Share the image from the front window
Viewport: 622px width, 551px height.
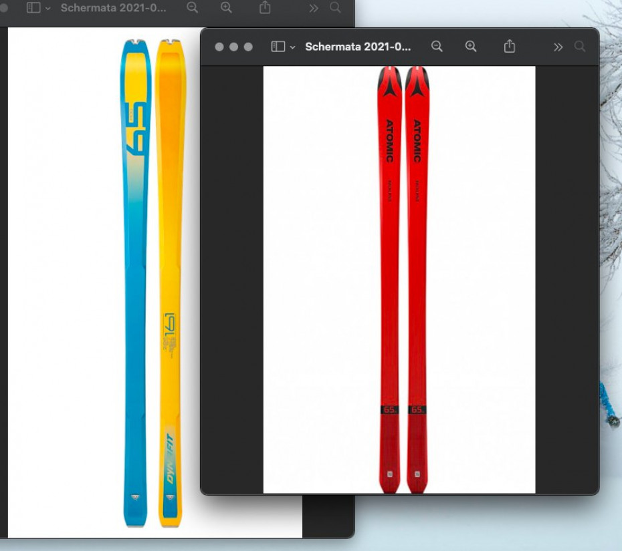[510, 46]
